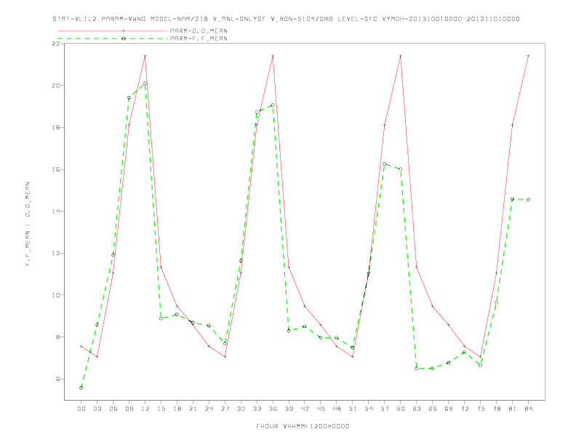Click the y-axis tick label 8

(58, 337)
